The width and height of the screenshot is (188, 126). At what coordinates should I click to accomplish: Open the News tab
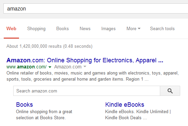pyautogui.click(x=85, y=28)
